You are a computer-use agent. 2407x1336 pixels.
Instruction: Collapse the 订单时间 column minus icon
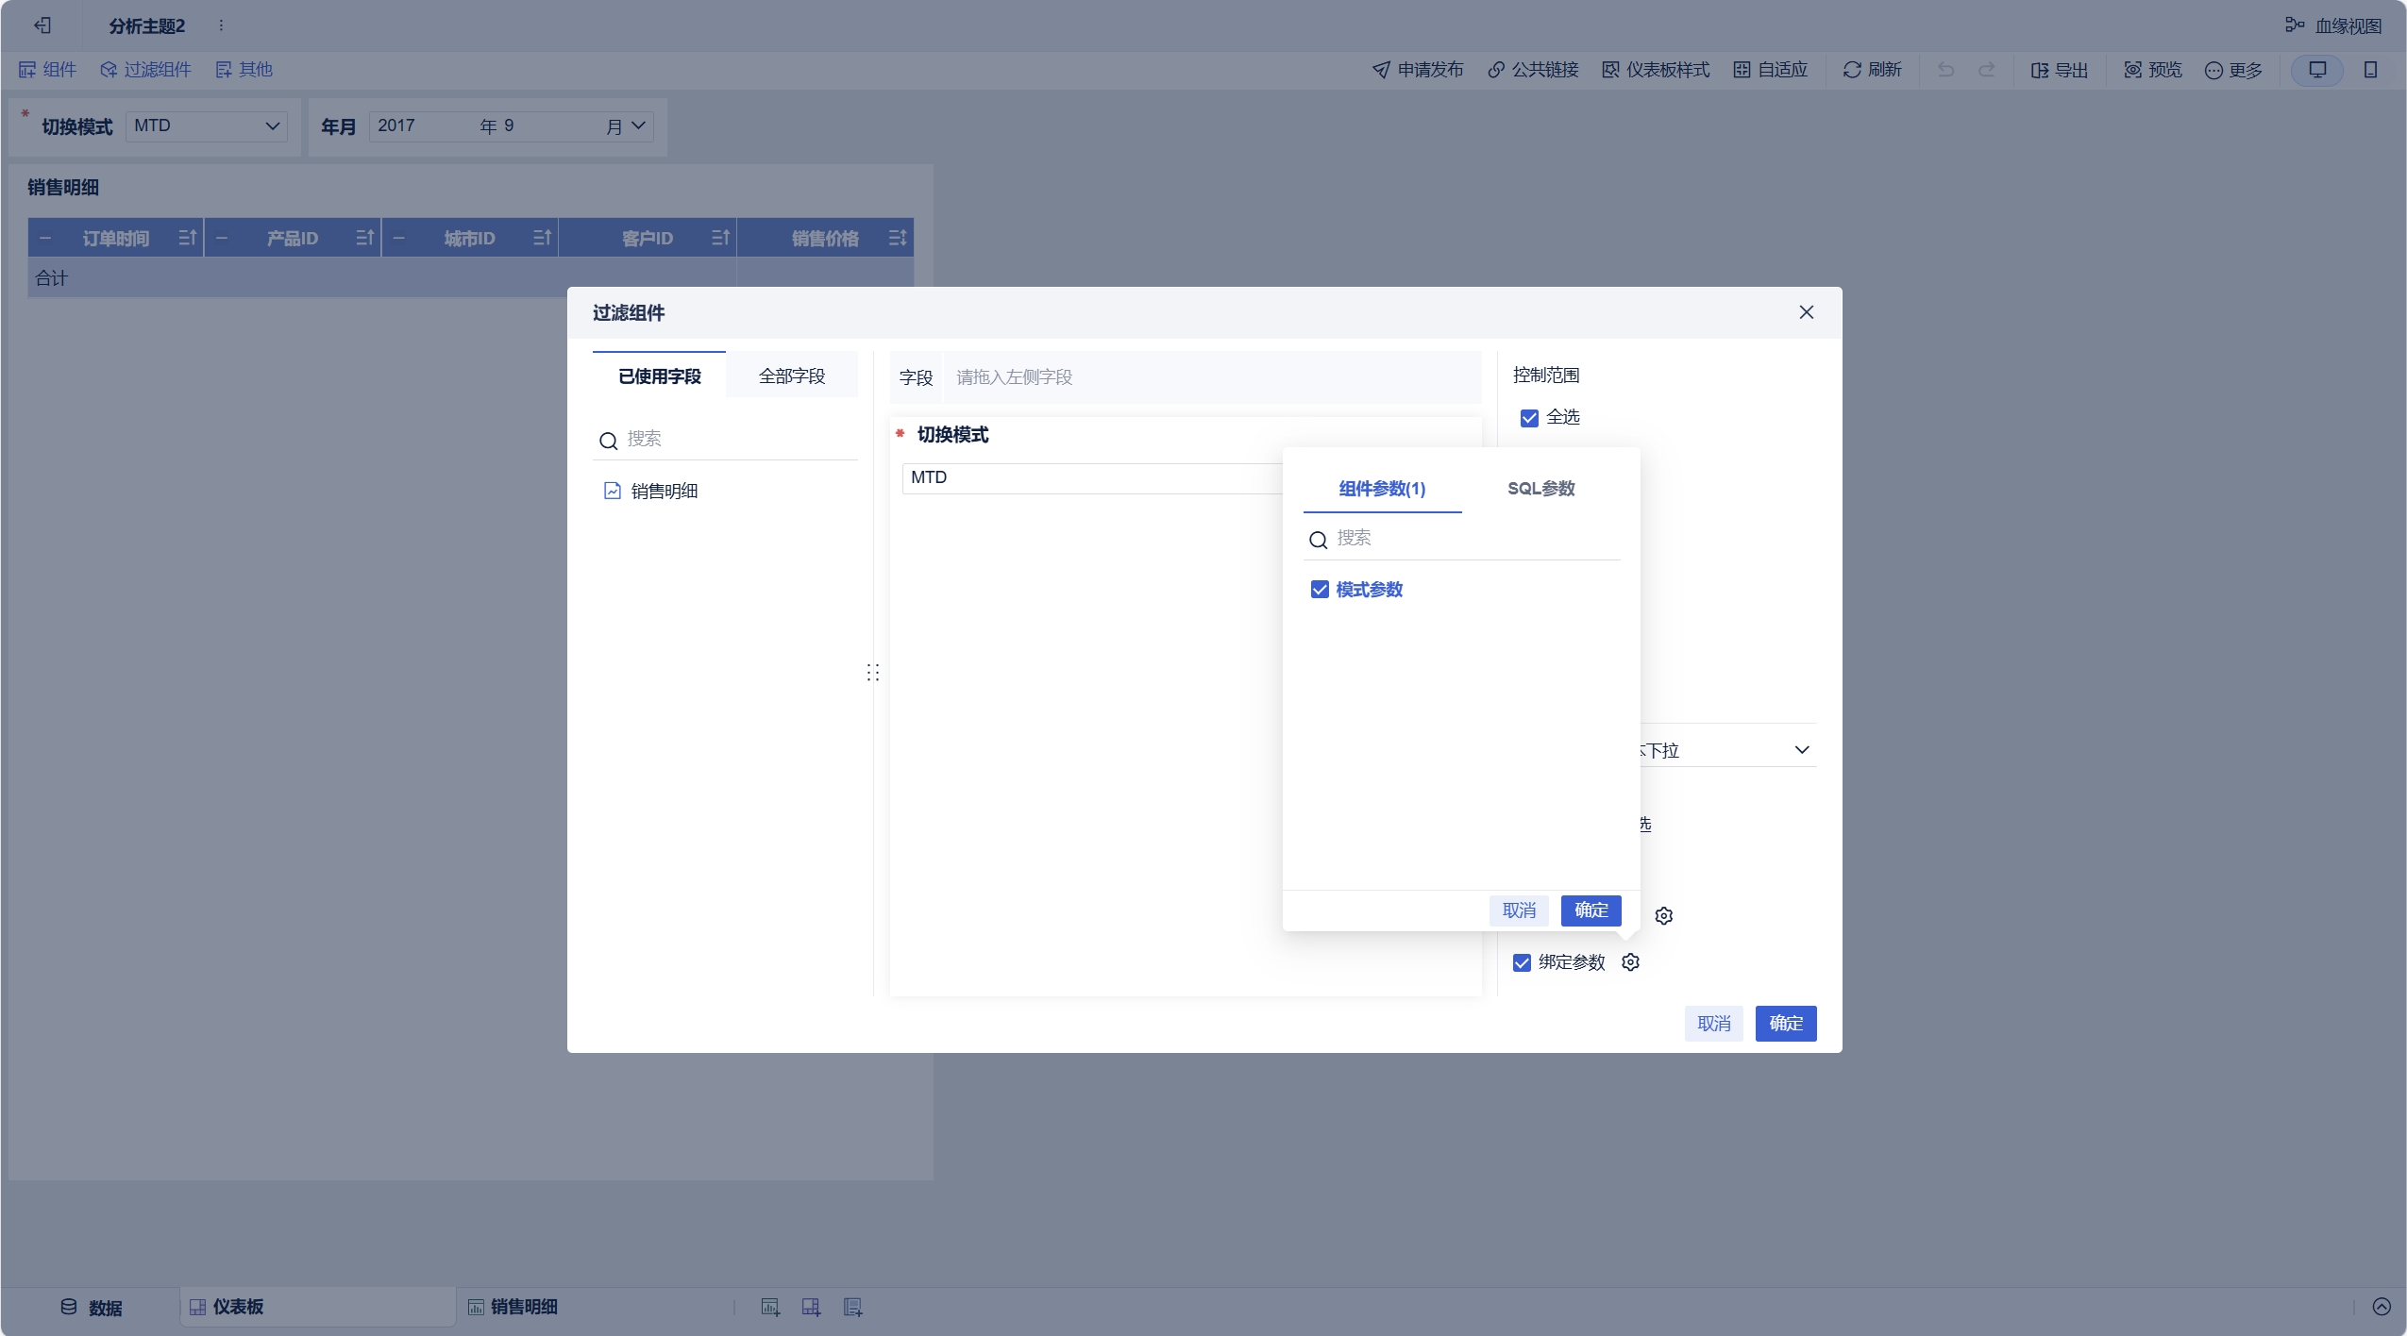45,239
